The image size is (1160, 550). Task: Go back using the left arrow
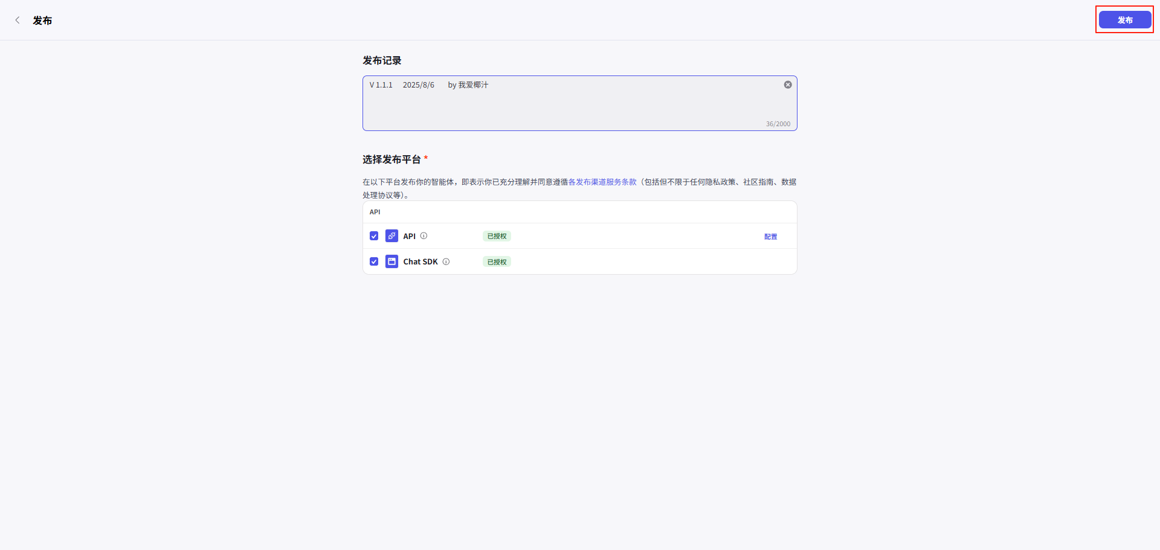click(x=18, y=20)
